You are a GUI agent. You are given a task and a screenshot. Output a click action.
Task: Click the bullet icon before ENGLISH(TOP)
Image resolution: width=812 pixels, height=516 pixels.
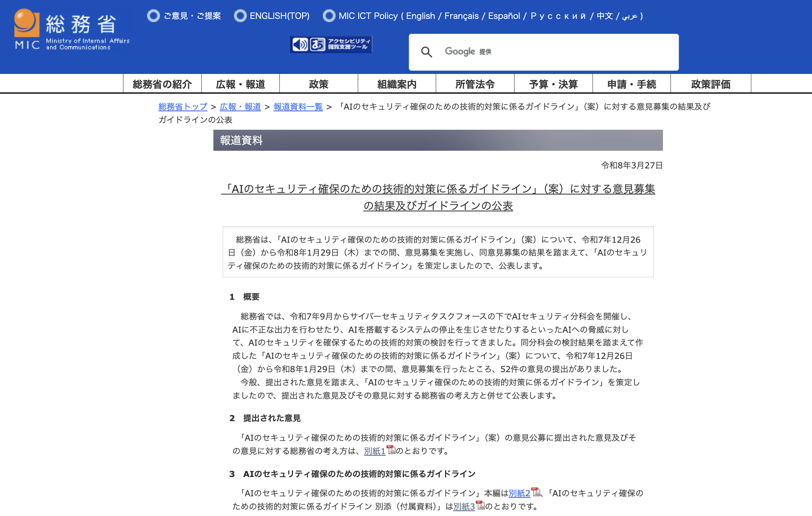[240, 16]
